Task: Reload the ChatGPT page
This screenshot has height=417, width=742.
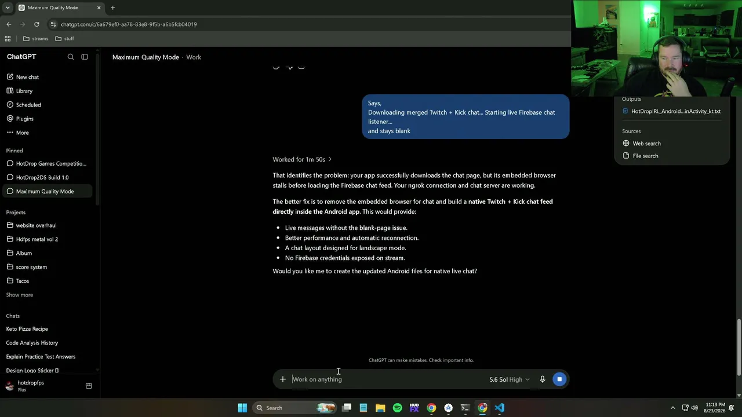Action: click(37, 24)
